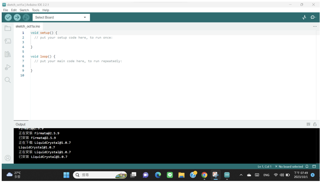
Task: Click the Upload arrow button
Action: coord(17,17)
